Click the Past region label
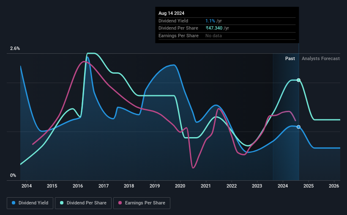This screenshot has width=347, height=215. [290, 58]
